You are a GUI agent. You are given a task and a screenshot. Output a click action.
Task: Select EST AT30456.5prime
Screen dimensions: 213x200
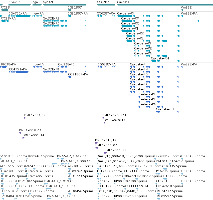[x=81, y=191]
